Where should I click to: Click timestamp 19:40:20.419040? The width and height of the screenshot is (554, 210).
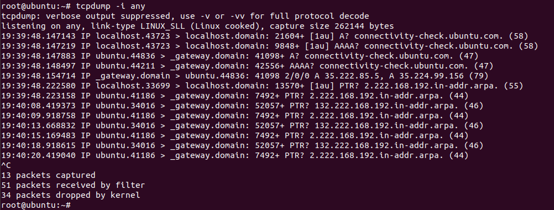38,155
